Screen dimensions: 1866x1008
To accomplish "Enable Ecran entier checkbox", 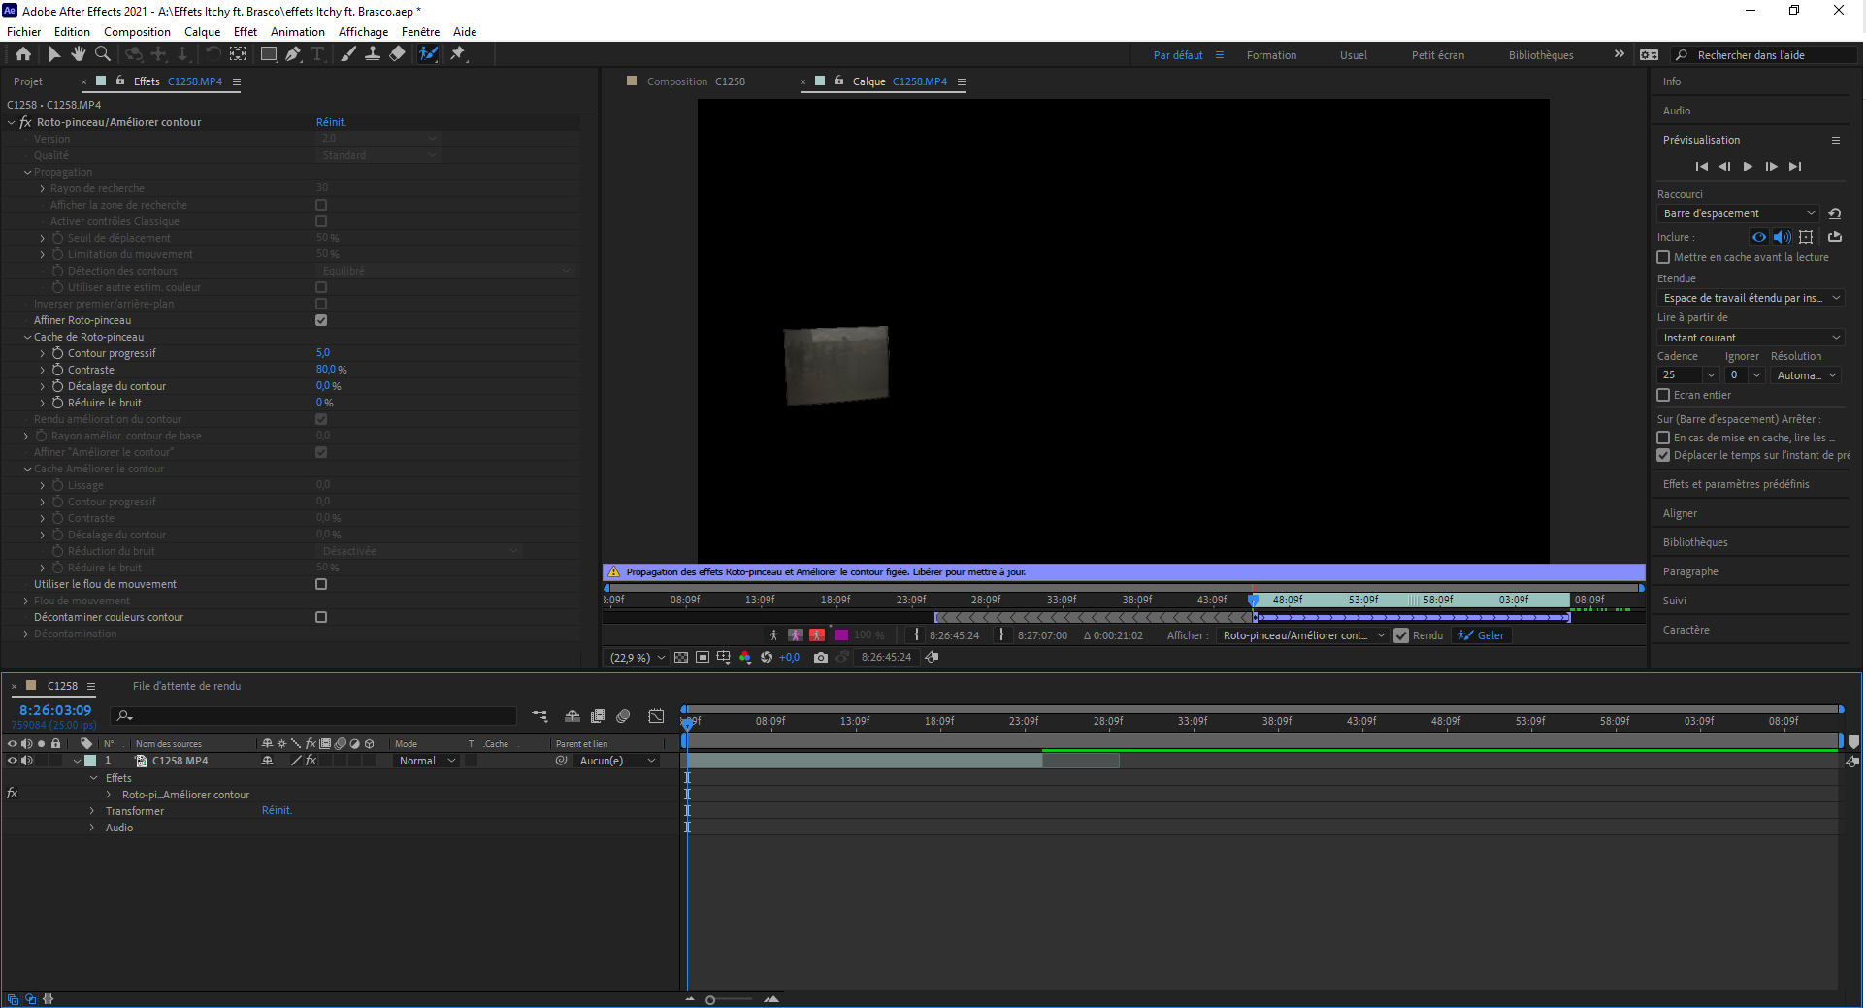I will pos(1663,395).
